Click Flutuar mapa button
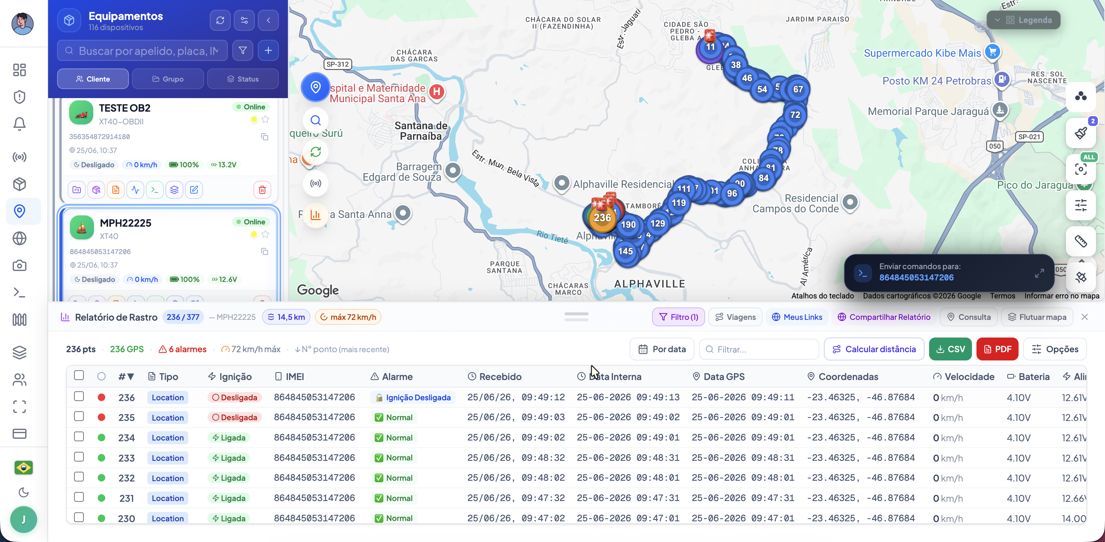 point(1036,317)
